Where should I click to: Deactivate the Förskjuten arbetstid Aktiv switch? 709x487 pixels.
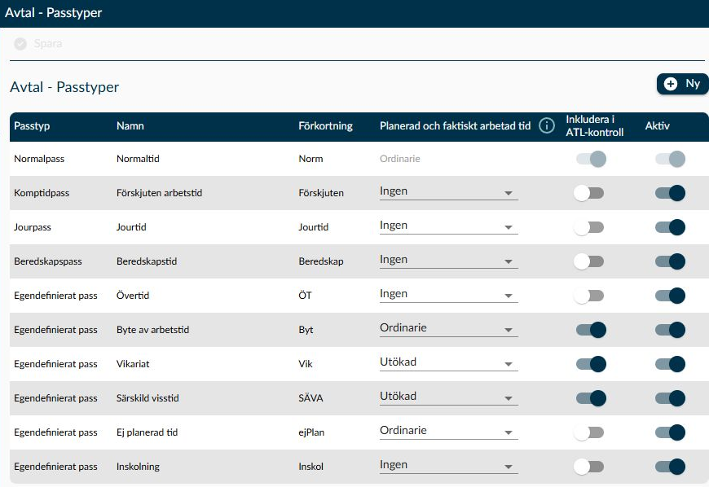point(670,193)
